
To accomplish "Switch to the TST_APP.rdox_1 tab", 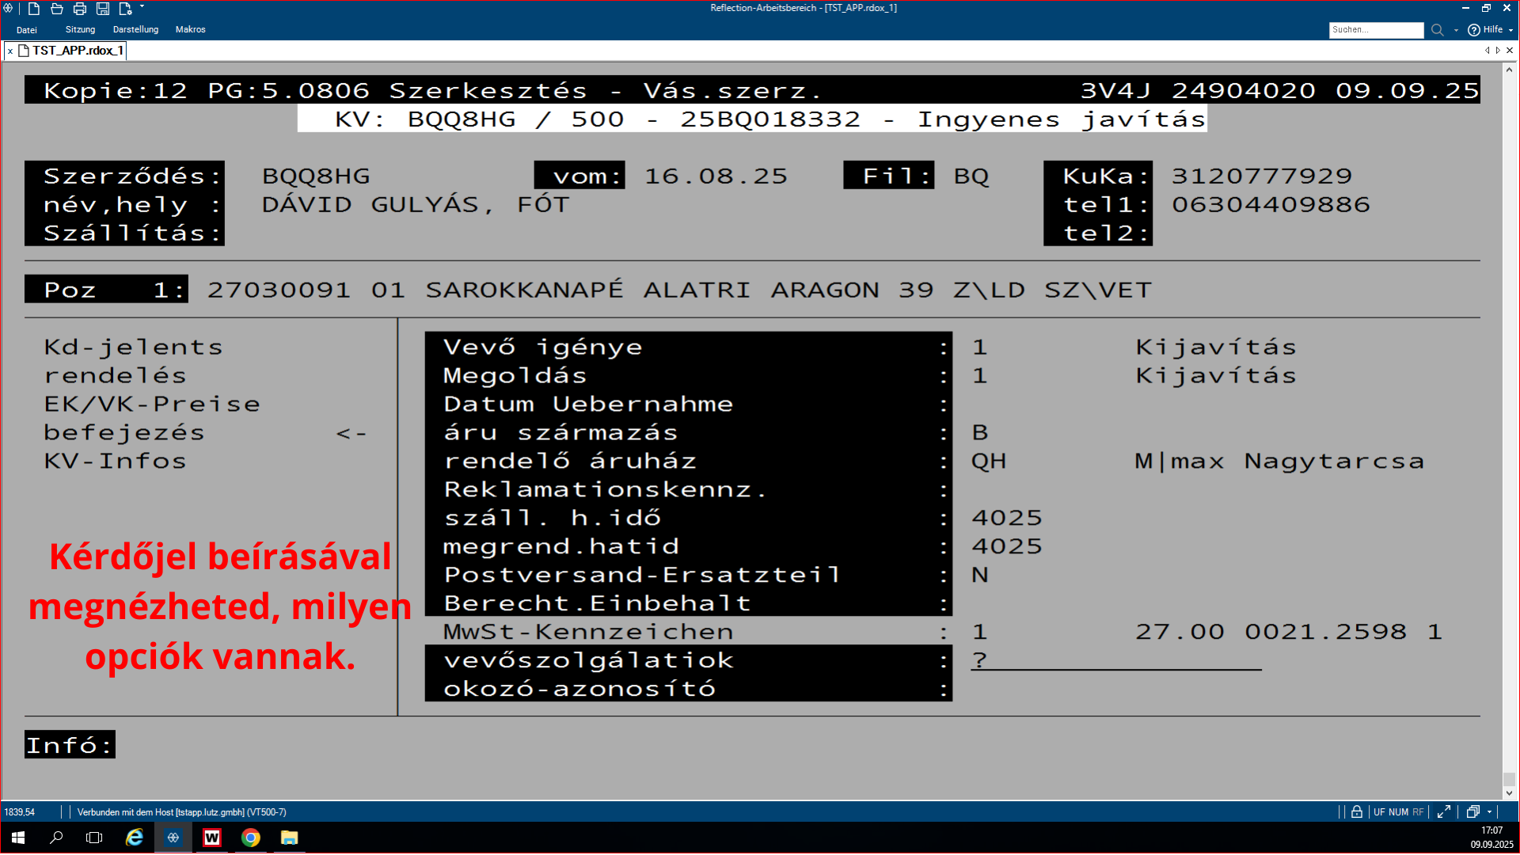I will 77,51.
